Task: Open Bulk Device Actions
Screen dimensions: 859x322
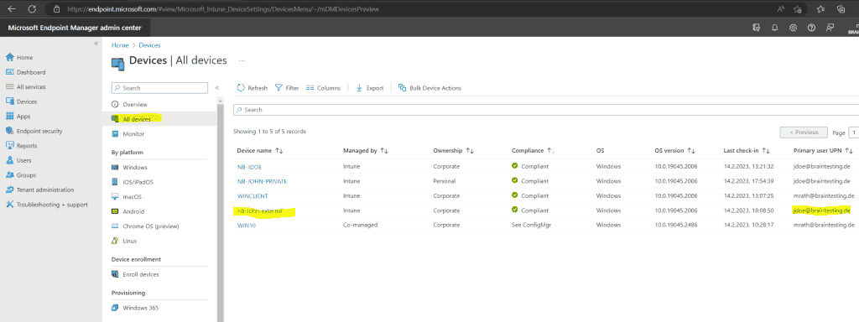Action: tap(429, 87)
